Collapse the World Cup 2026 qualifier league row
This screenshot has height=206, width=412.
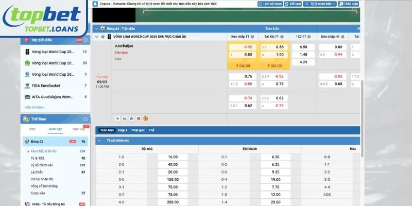96,37
